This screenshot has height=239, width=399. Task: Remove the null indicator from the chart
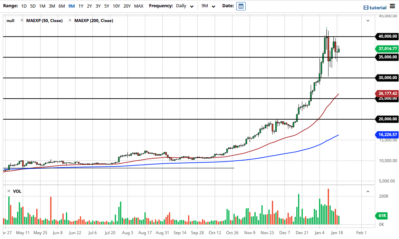[10, 20]
